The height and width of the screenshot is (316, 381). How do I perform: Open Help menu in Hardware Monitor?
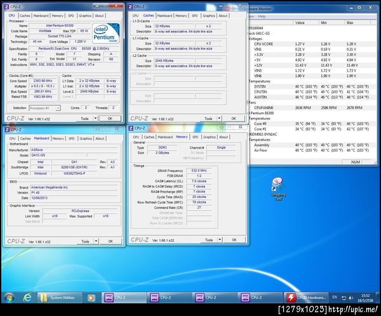[262, 16]
